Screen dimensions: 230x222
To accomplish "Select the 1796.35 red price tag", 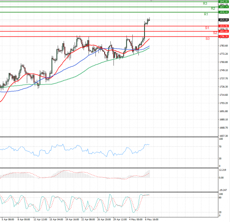I will [223, 37].
